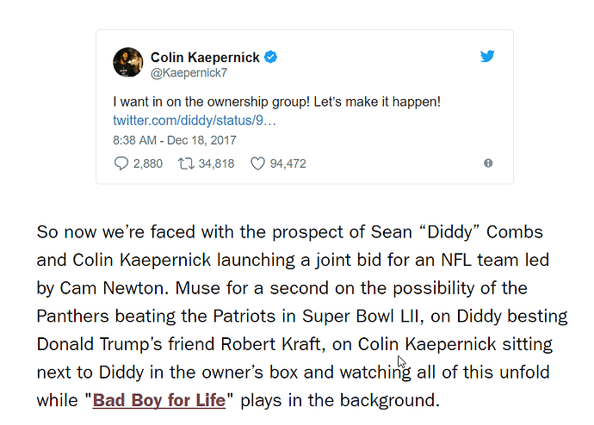
Task: Click the 94,472 likes count
Action: (288, 163)
